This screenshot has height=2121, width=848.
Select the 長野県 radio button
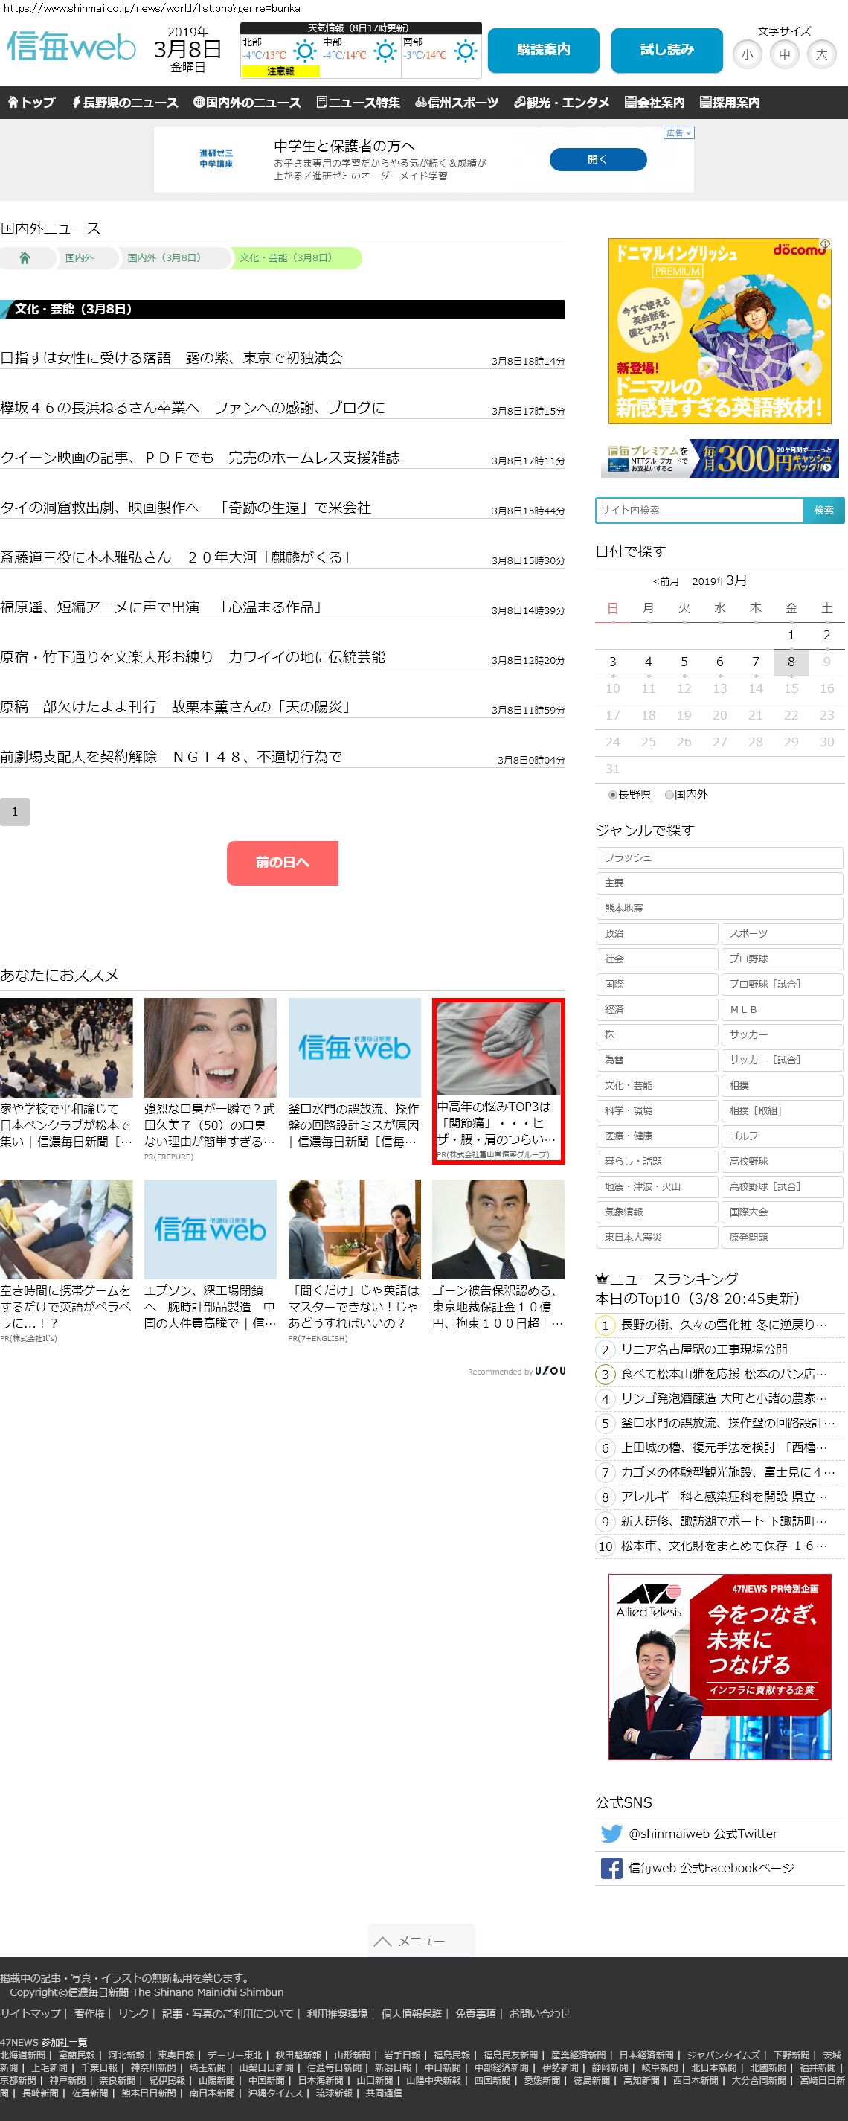tap(612, 795)
